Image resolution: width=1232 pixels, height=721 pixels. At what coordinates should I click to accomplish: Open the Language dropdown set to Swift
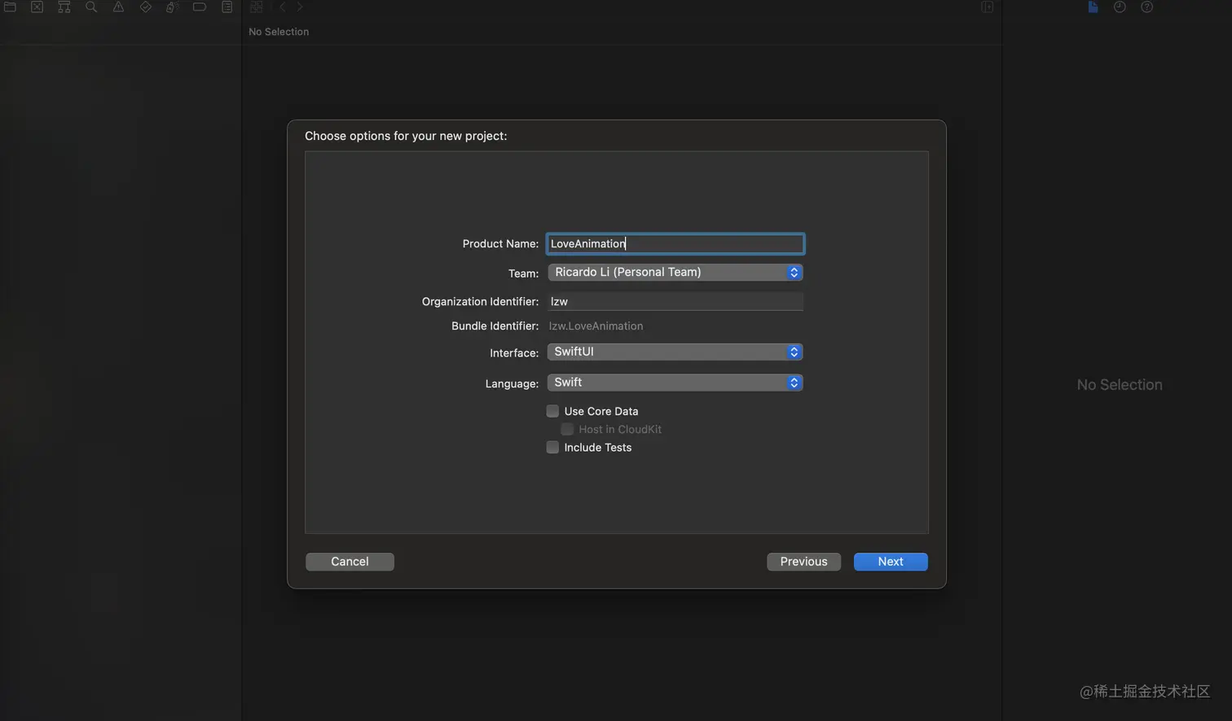point(675,382)
